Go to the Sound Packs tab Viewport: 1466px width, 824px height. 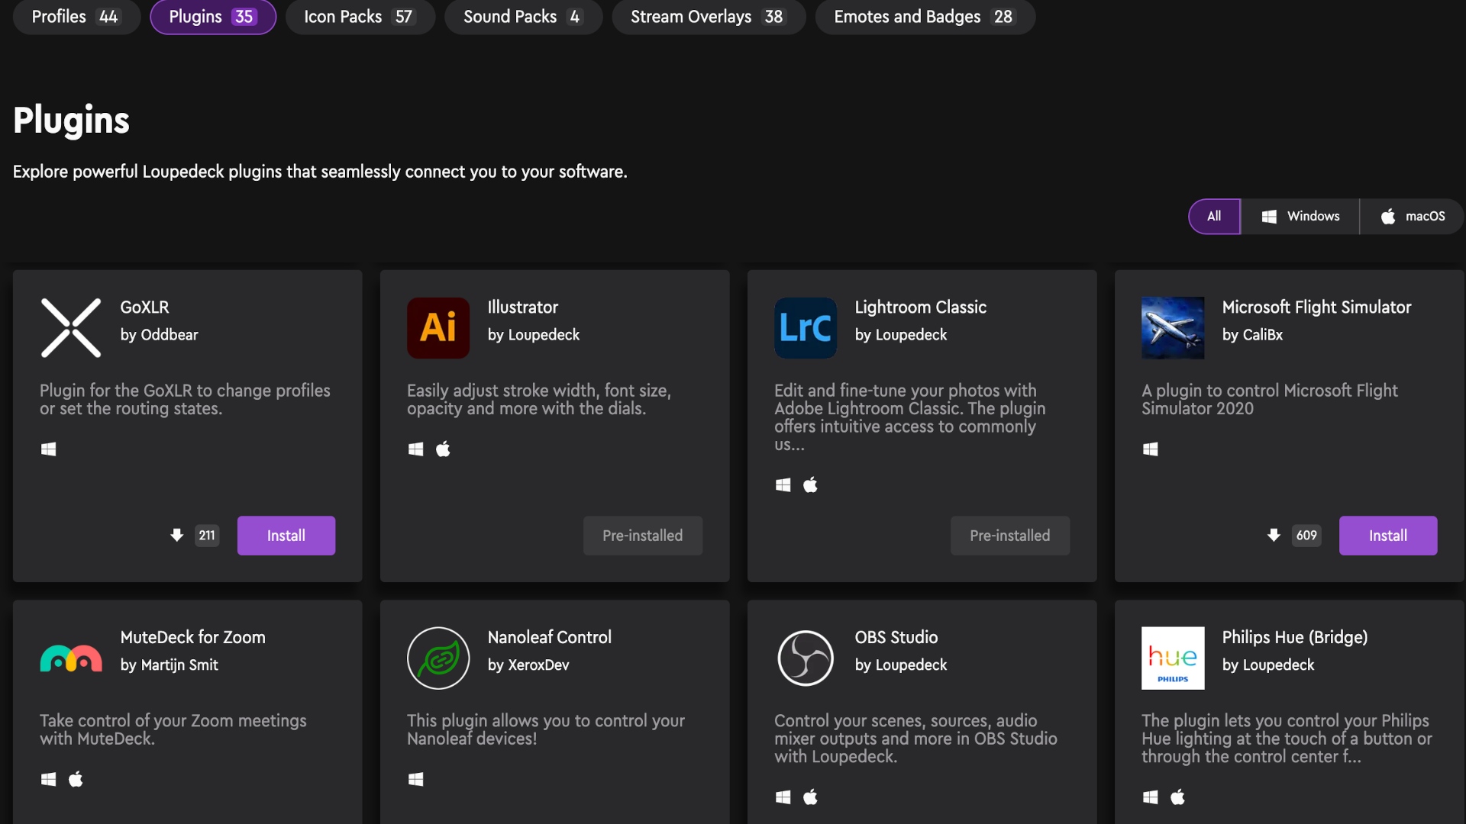[523, 17]
